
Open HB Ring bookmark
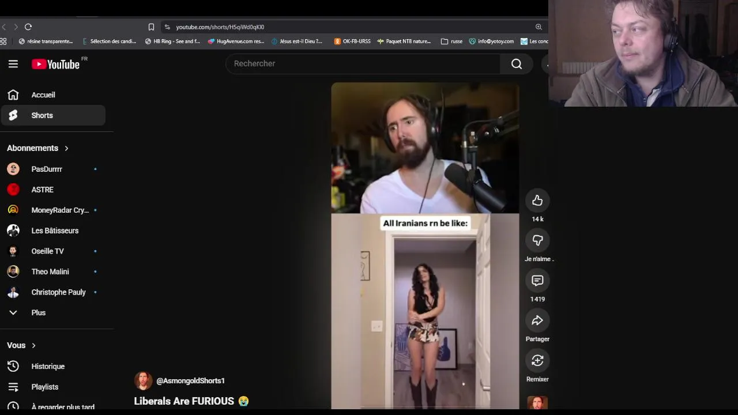[172, 41]
